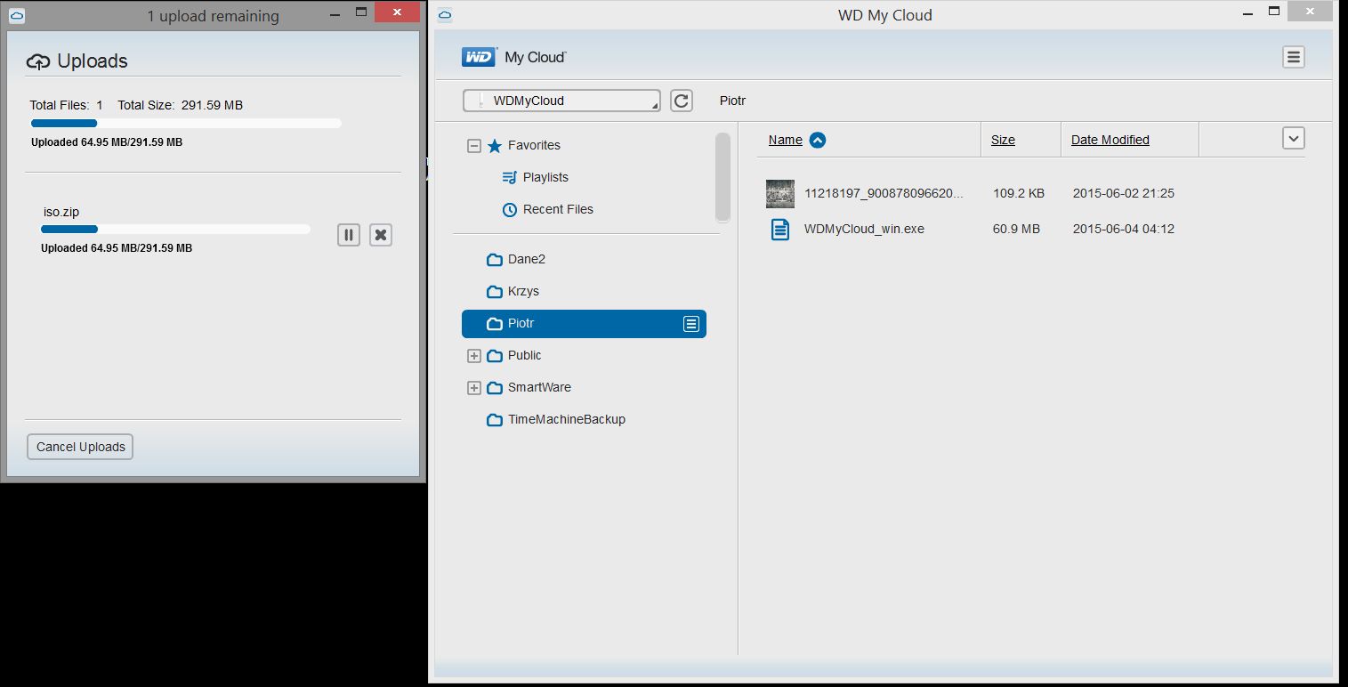Click the Uploads cloud icon
The width and height of the screenshot is (1348, 687).
(38, 61)
